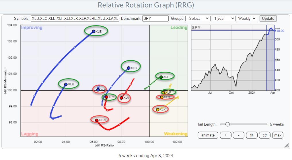Click the plus zoom button
292x160 pixels.
pyautogui.click(x=225, y=135)
